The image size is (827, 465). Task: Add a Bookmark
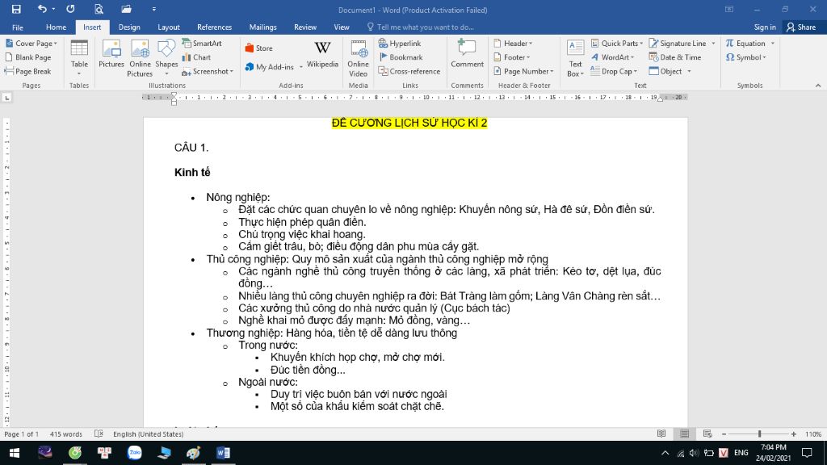pyautogui.click(x=401, y=57)
